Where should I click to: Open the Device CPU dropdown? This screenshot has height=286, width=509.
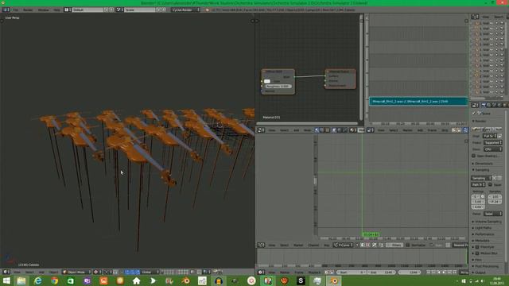click(x=493, y=149)
